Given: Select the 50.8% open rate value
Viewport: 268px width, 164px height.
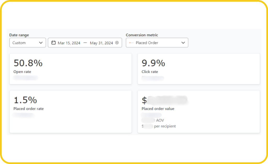Looking at the screenshot, I should pos(28,63).
